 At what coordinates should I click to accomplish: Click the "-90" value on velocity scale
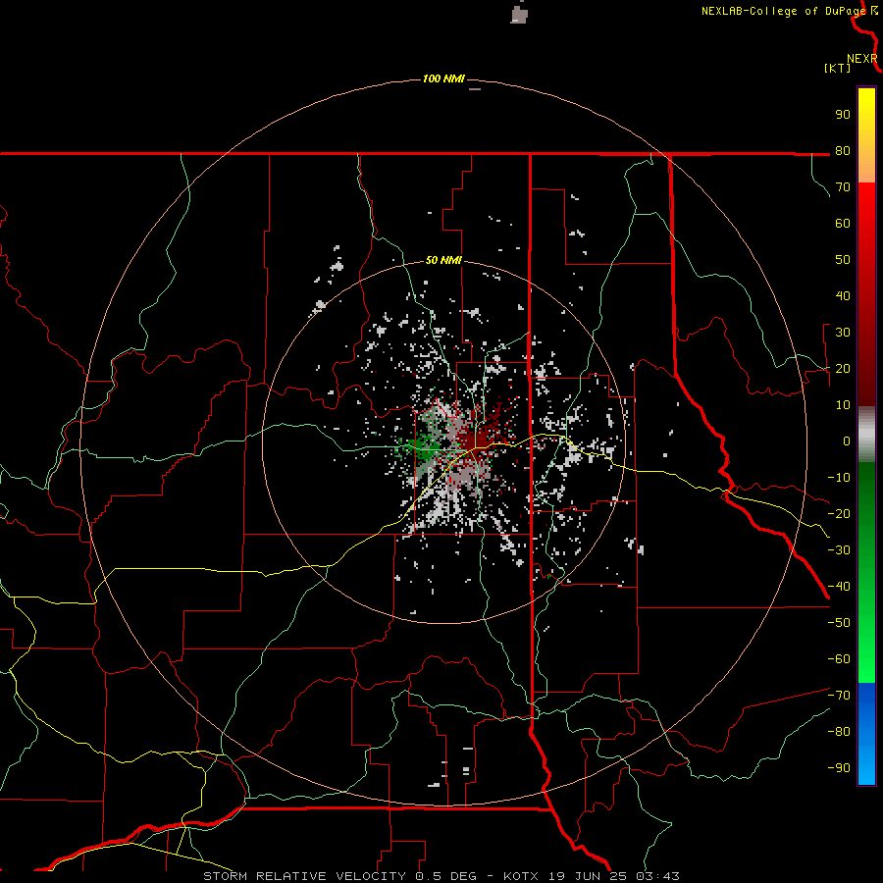click(x=839, y=768)
